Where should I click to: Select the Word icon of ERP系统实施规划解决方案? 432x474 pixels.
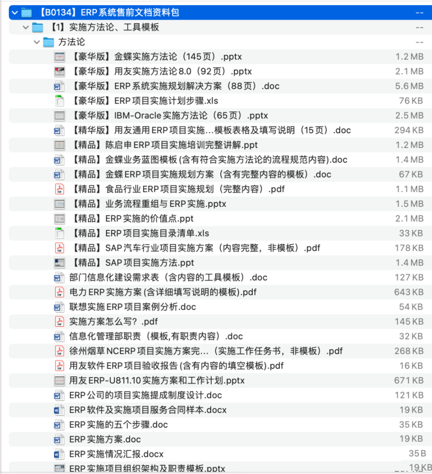click(x=59, y=86)
